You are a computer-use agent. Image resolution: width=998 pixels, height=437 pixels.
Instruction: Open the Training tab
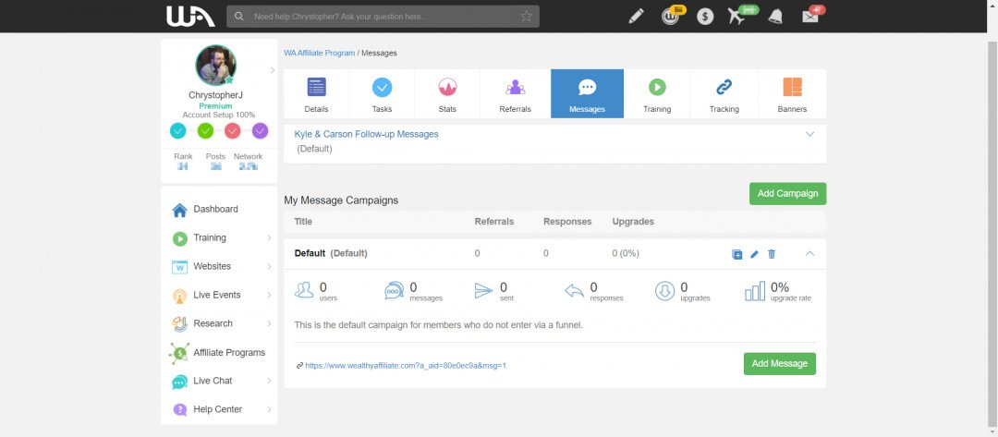coord(657,93)
